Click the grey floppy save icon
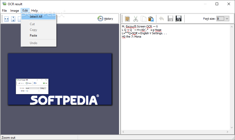Screen dimensions: 235x140 point(170,19)
